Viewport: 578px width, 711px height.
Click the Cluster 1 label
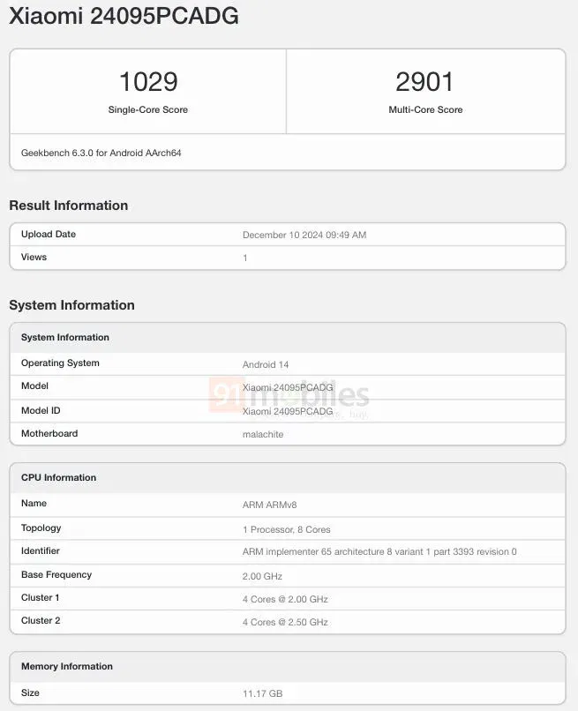(41, 597)
